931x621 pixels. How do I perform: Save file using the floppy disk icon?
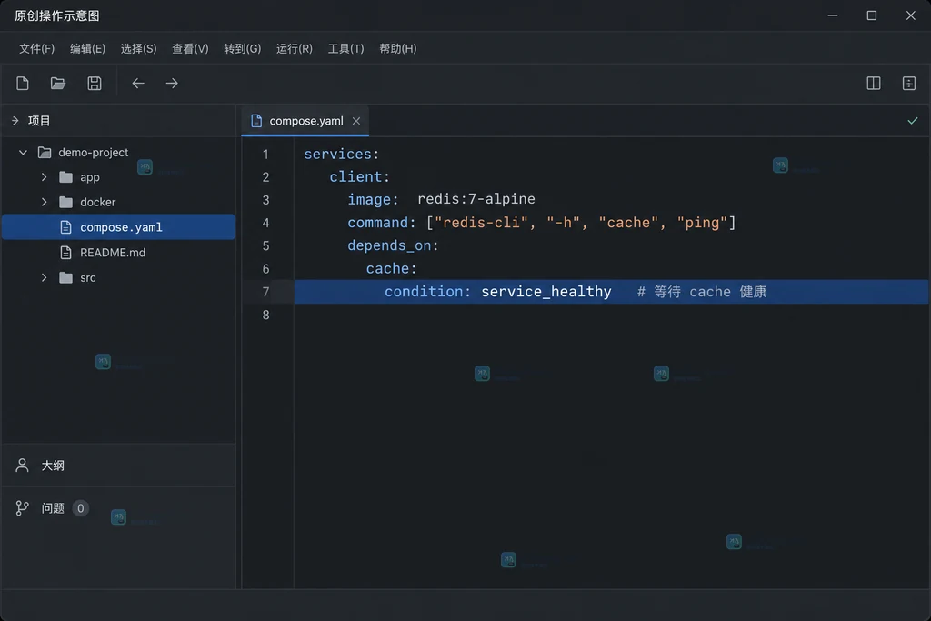[95, 83]
